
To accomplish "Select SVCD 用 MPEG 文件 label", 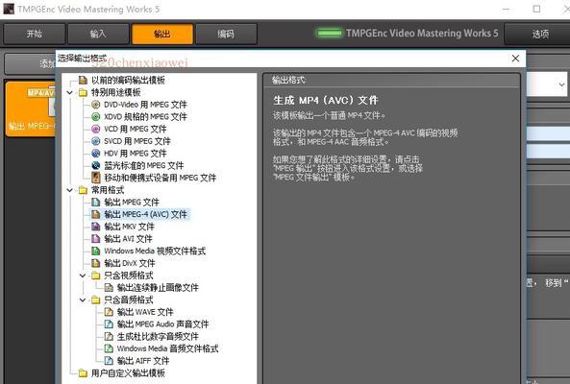I will [137, 141].
